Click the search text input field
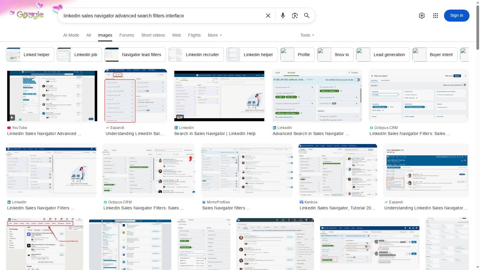Image resolution: width=480 pixels, height=270 pixels. [162, 16]
